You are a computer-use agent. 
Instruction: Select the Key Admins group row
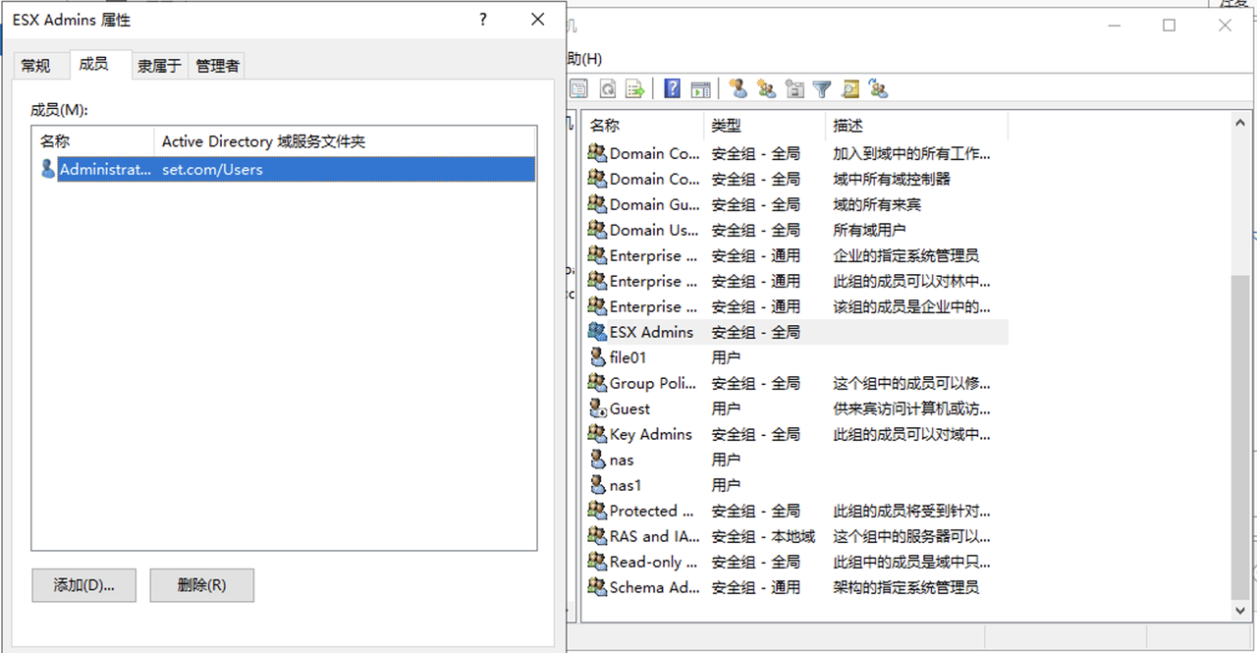tap(650, 434)
